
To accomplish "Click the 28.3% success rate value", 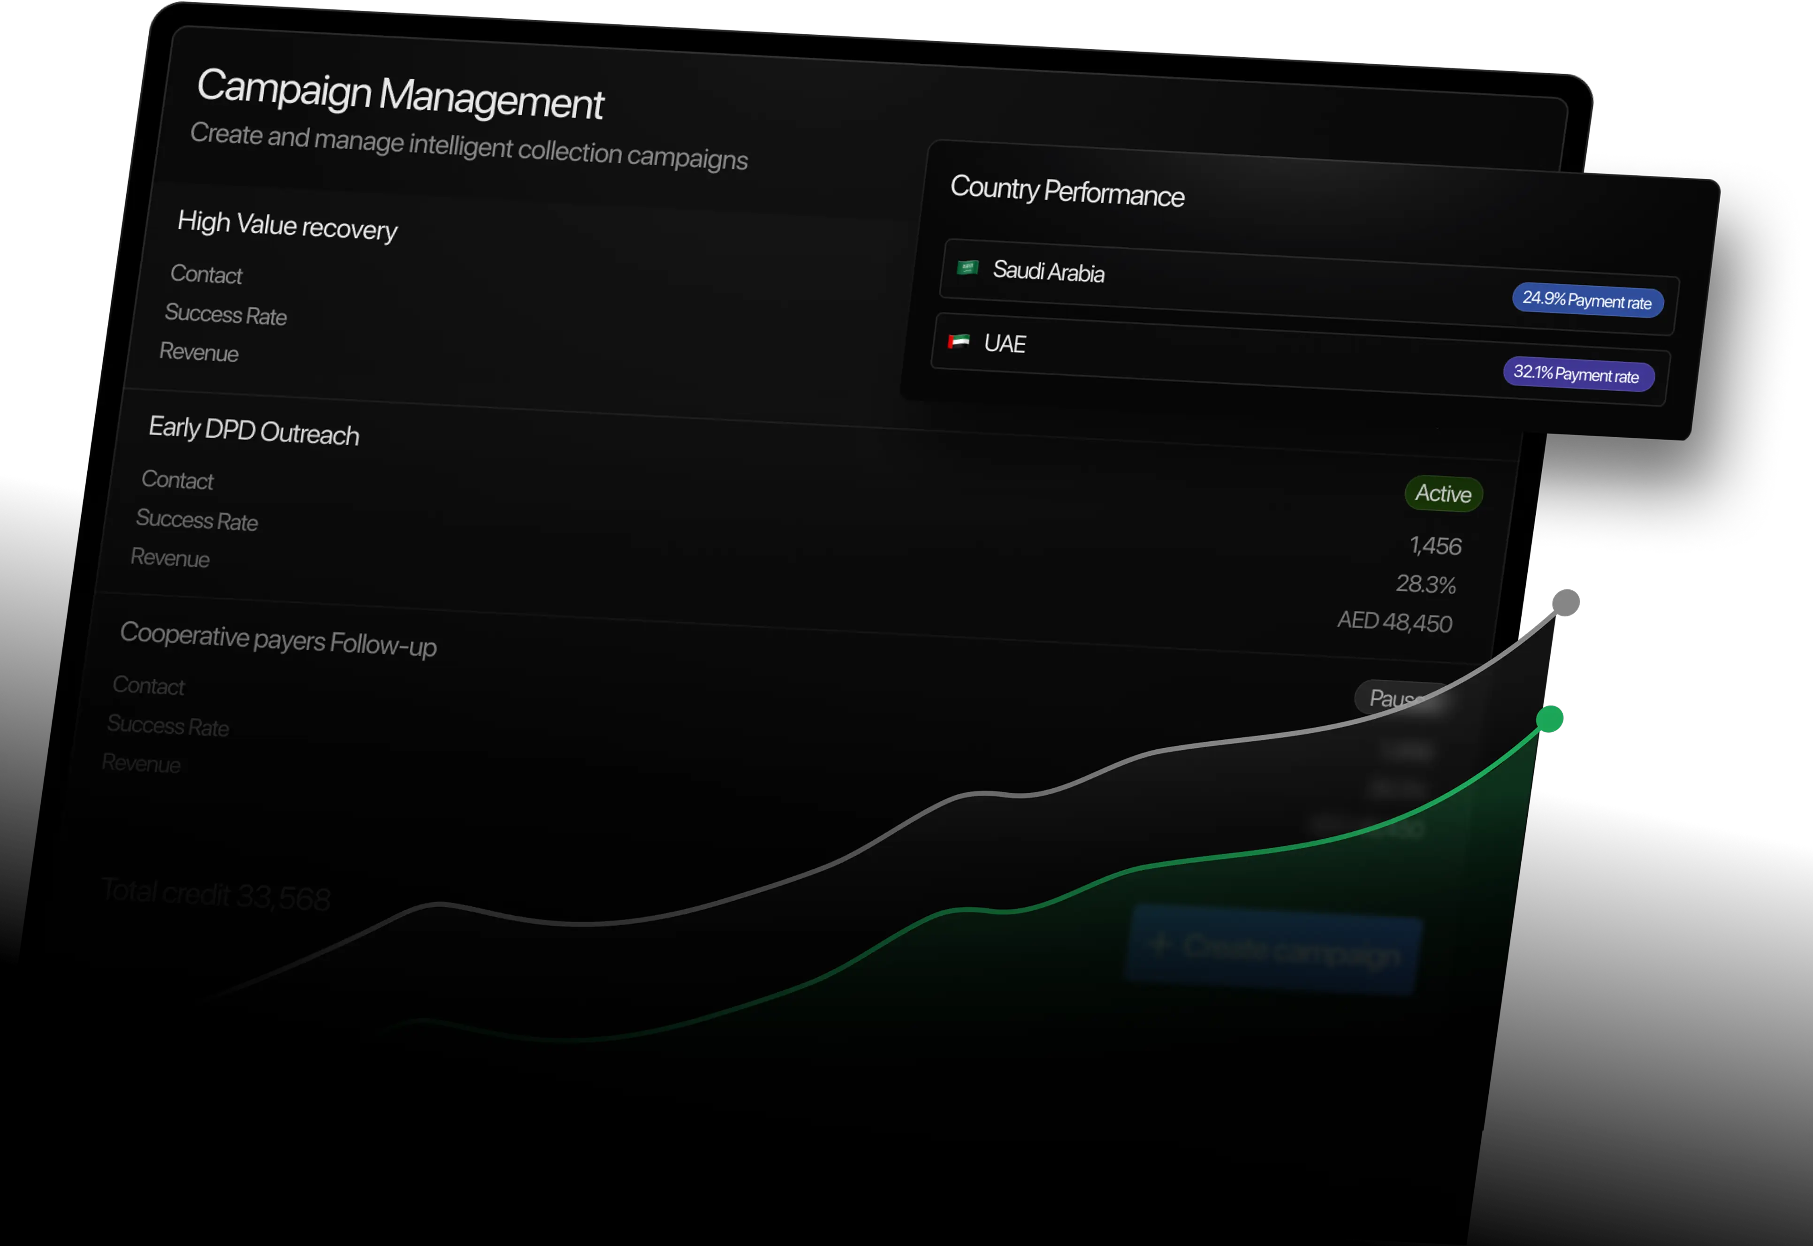I will (x=1426, y=584).
